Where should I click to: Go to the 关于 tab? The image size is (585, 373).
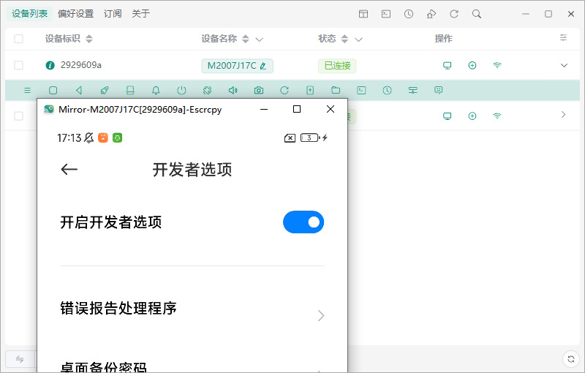140,14
